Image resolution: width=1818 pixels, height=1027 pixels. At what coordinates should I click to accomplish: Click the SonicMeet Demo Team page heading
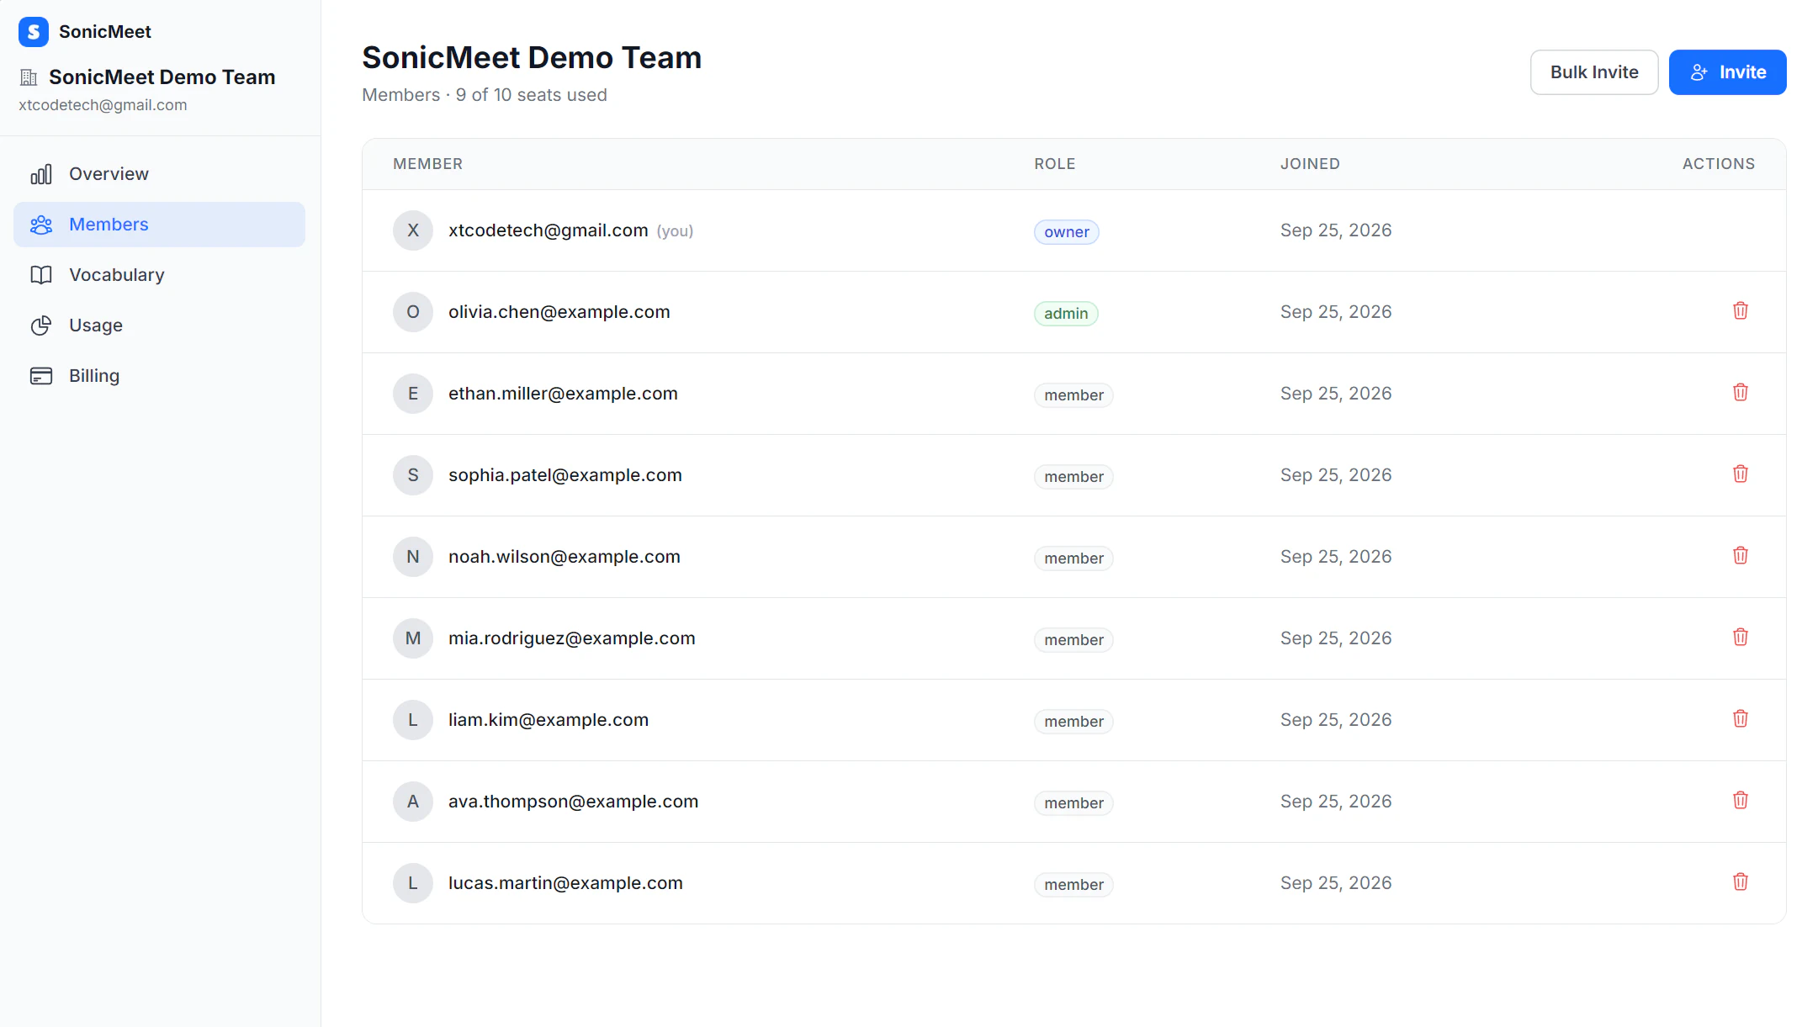pyautogui.click(x=532, y=58)
